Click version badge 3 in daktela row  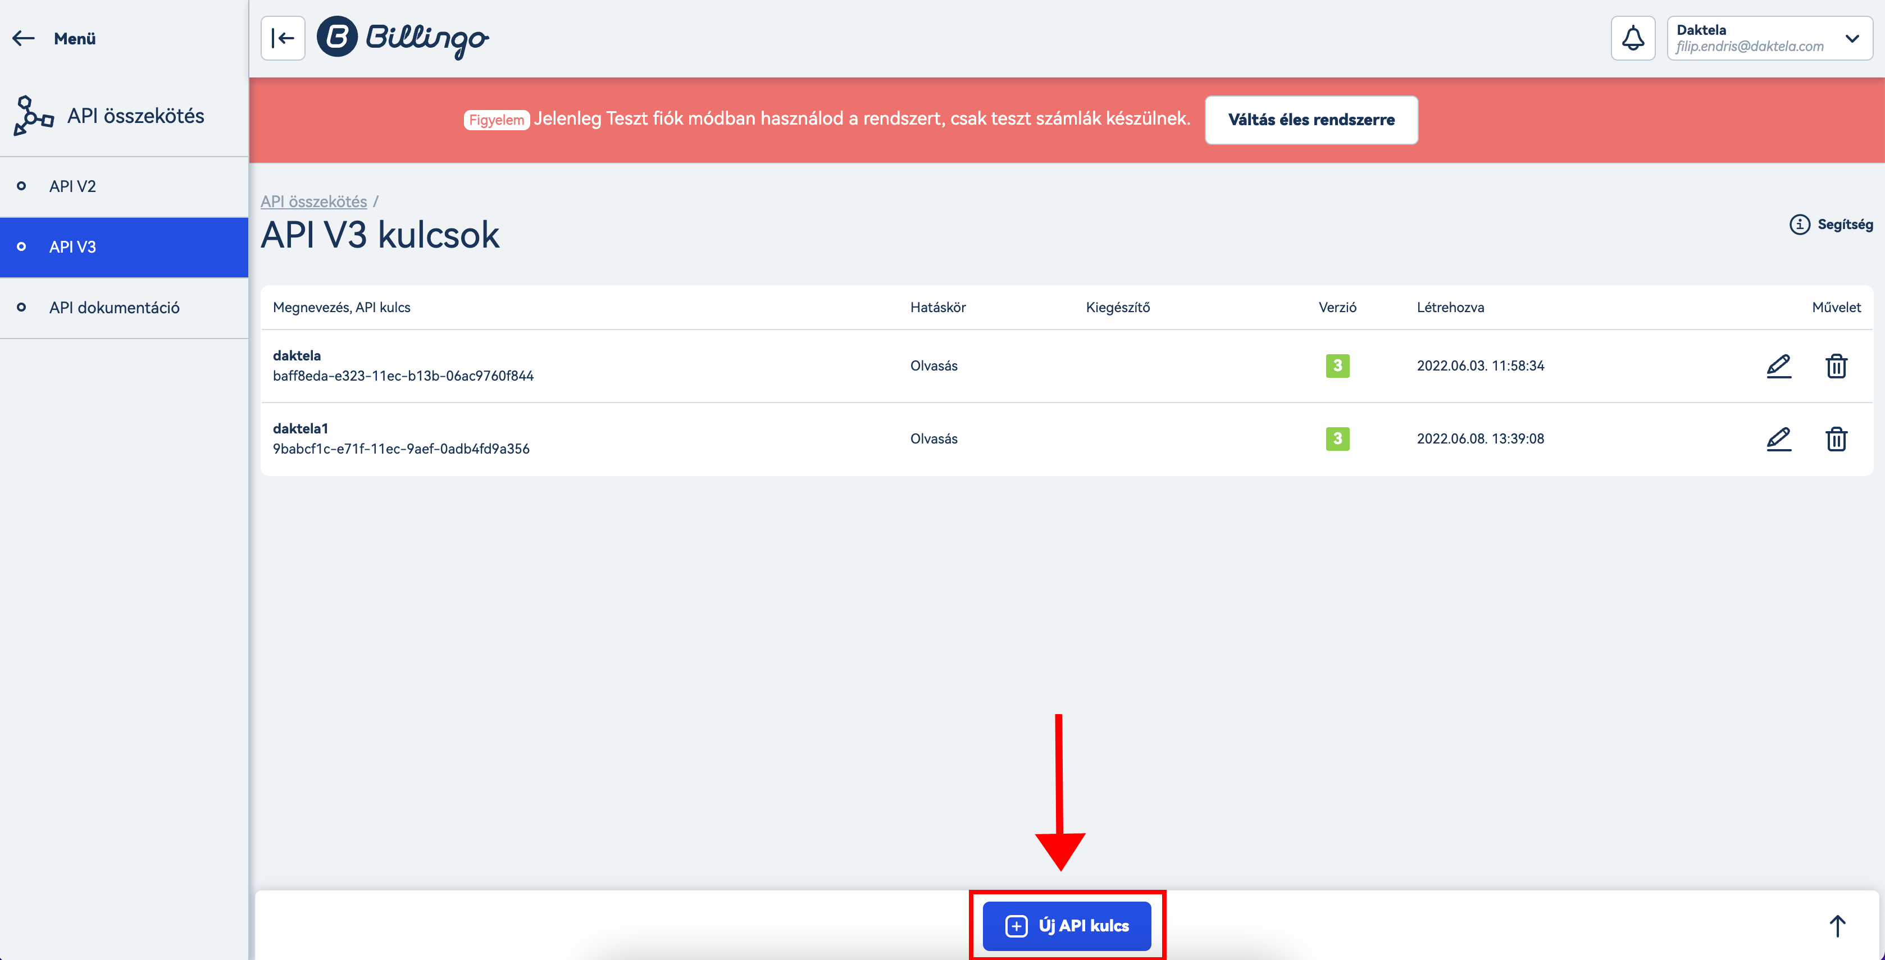(x=1337, y=365)
